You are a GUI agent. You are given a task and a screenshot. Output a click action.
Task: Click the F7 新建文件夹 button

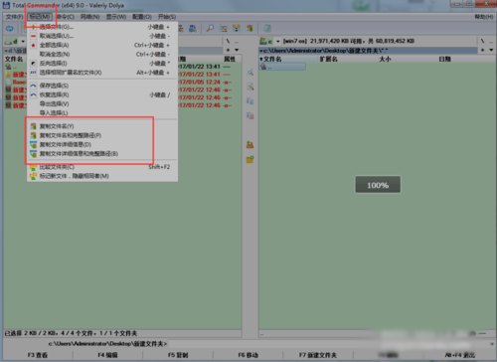318,355
